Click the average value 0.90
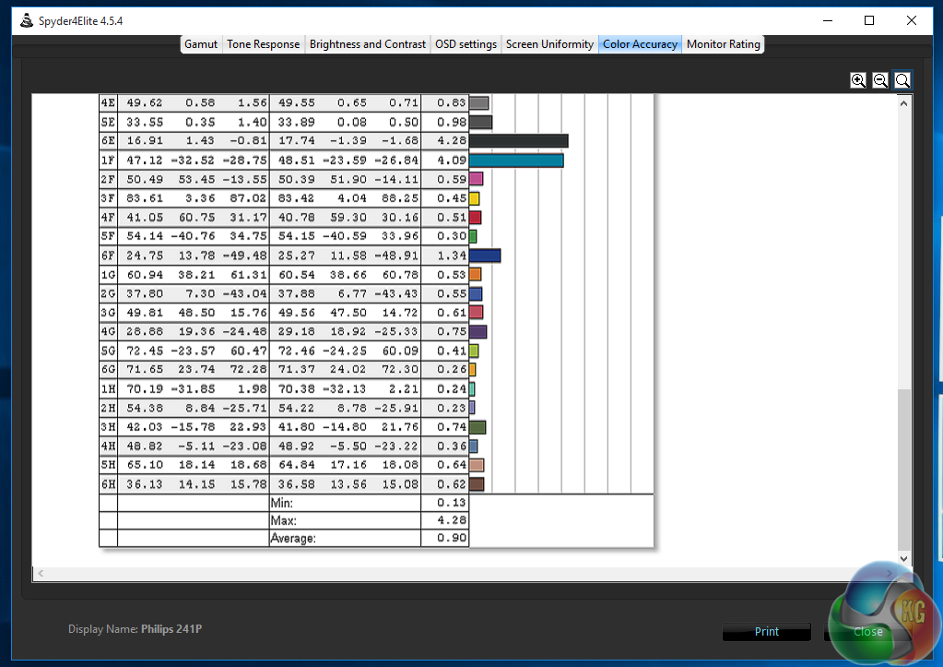The height and width of the screenshot is (667, 943). click(x=452, y=538)
